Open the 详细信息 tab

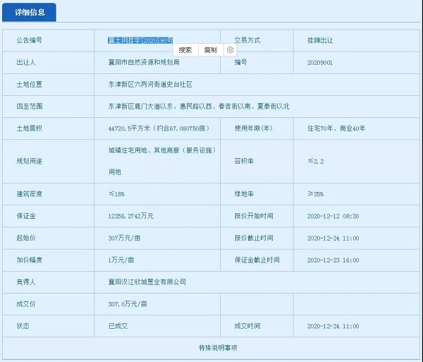coord(29,13)
